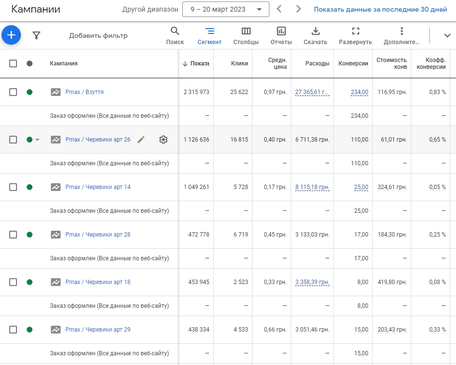456x365 pixels.
Task: Open the 9 – 20 март 2023 date range dropdown
Action: click(x=226, y=9)
